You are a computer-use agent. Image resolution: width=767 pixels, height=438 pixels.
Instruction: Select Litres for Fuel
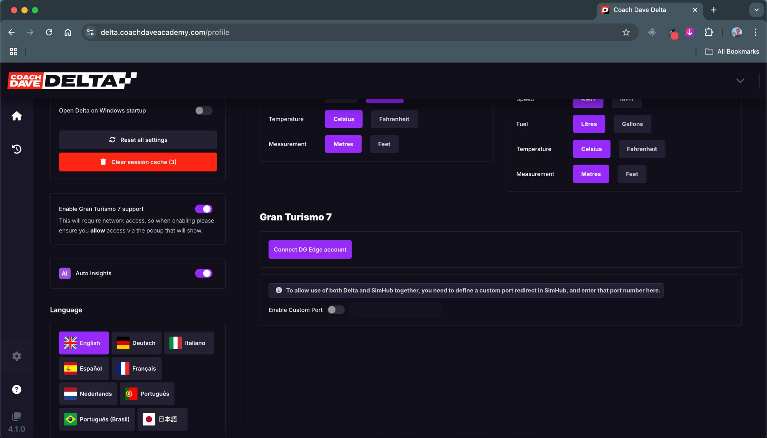point(589,124)
